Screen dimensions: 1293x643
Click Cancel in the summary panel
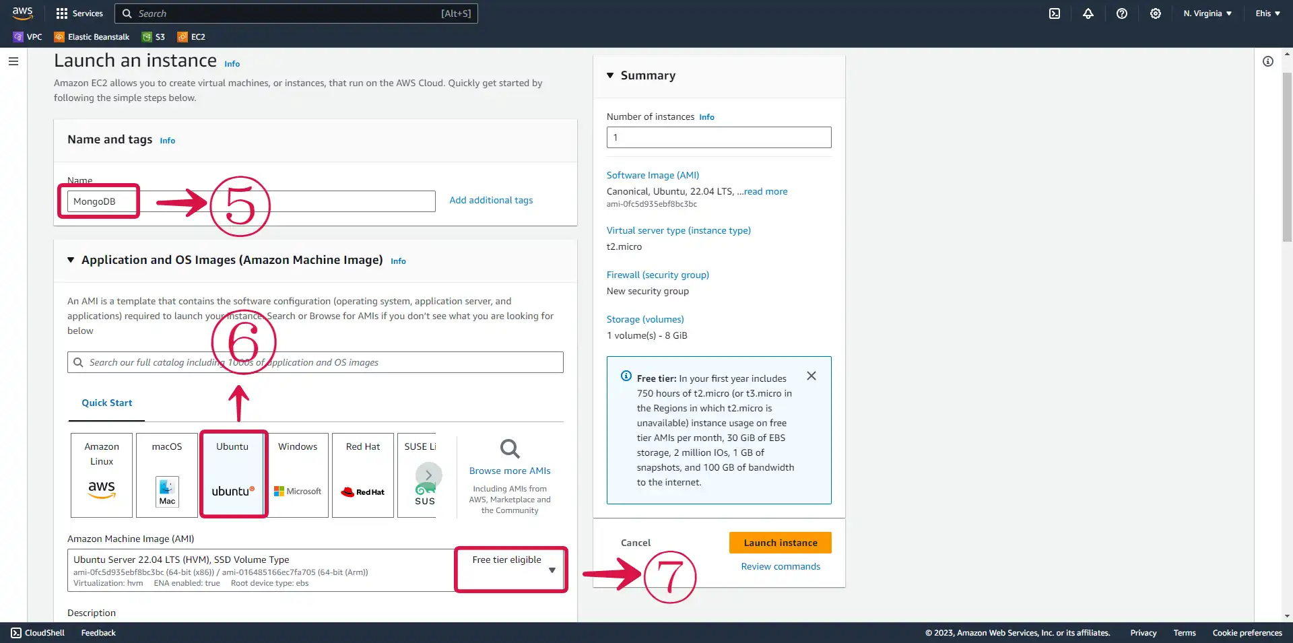[x=636, y=543]
